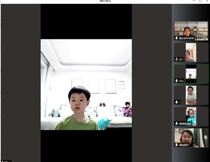
Task: Click the microphone icon beside Flzz
Action: coord(176,81)
